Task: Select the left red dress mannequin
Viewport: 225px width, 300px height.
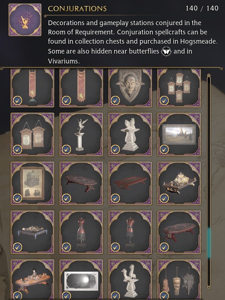Action: (x=81, y=232)
